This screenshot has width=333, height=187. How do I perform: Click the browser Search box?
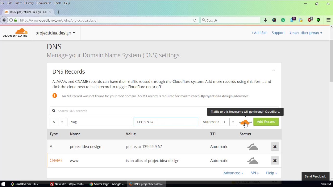click(230, 20)
